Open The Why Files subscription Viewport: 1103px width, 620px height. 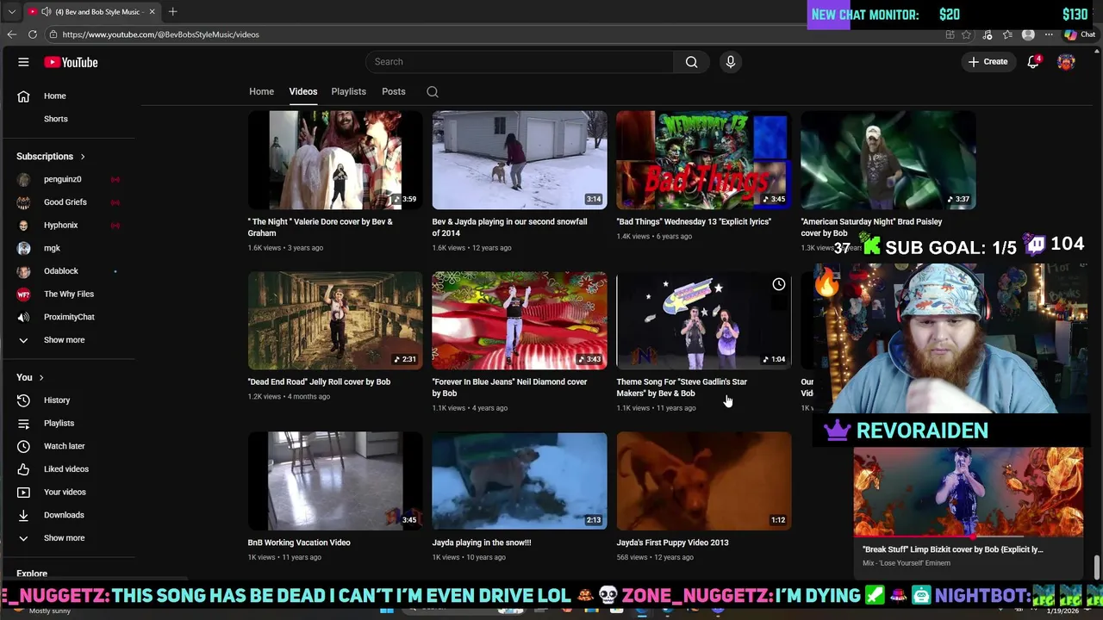click(x=69, y=294)
